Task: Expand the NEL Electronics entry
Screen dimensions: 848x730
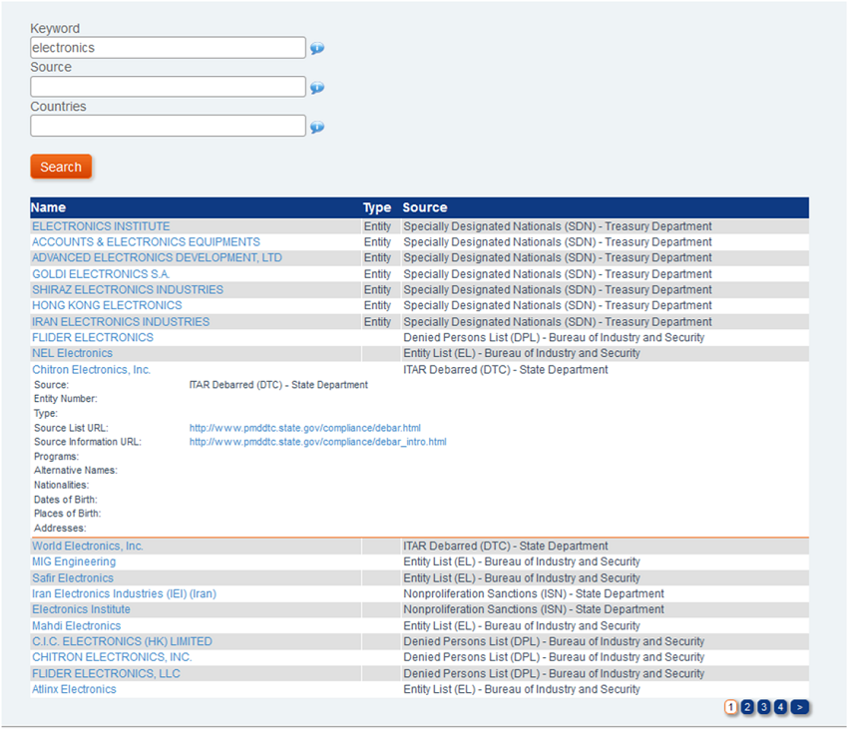Action: tap(73, 353)
